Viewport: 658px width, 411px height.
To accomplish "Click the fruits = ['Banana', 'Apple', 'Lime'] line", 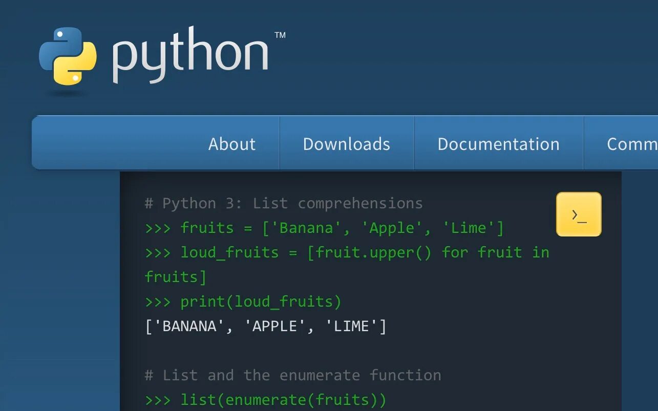I will click(x=325, y=228).
